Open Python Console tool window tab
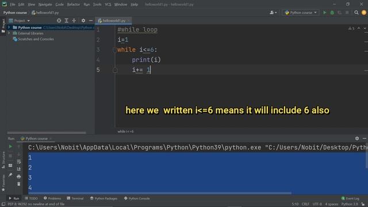The height and width of the screenshot is (207, 368). pyautogui.click(x=137, y=198)
